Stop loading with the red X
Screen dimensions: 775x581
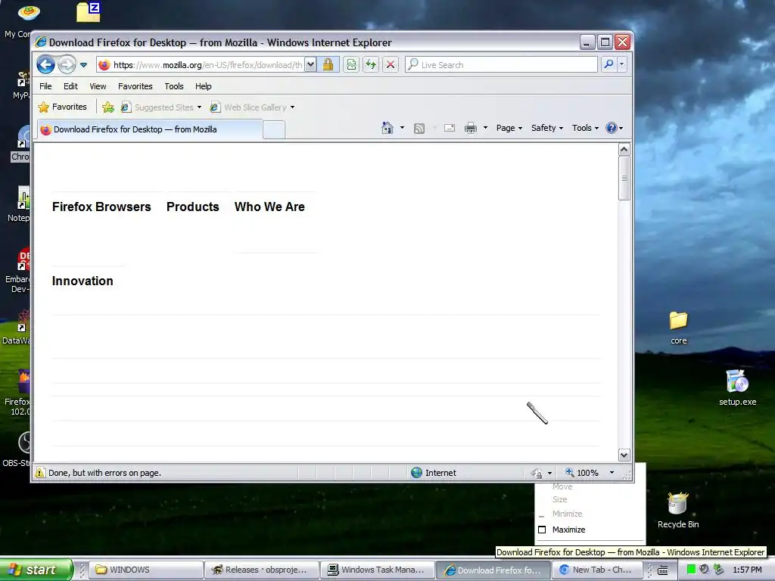[391, 65]
